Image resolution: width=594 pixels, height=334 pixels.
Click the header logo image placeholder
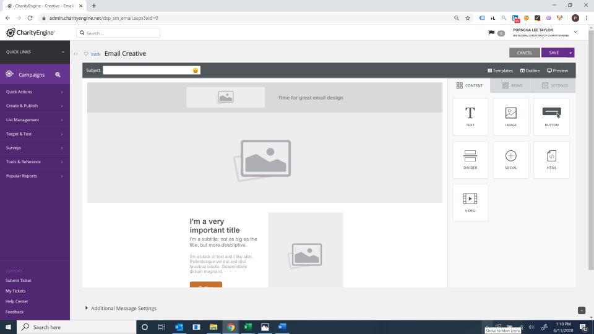(x=225, y=97)
